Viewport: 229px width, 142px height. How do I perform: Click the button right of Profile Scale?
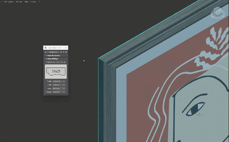coord(65,62)
